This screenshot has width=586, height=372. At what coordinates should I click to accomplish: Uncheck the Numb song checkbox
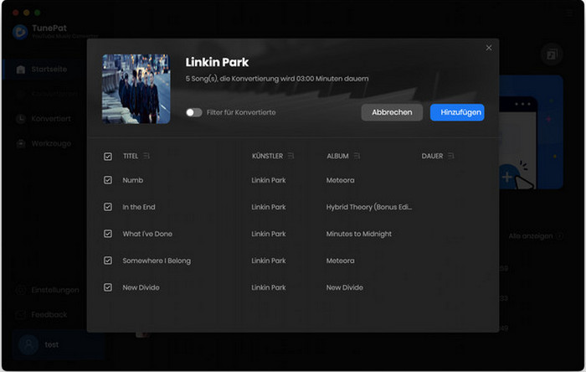(108, 180)
